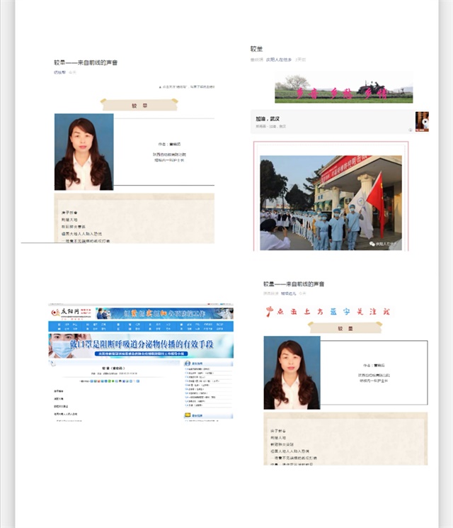Click the blue account link under top-left article title
Viewport: 453px width, 528px height.
coord(59,72)
